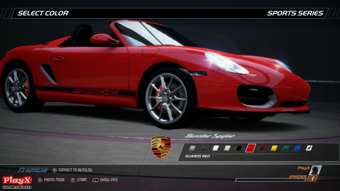Viewport: 340px width, 191px height.
Task: Choose the yellow color swatch
Action: (x=274, y=148)
